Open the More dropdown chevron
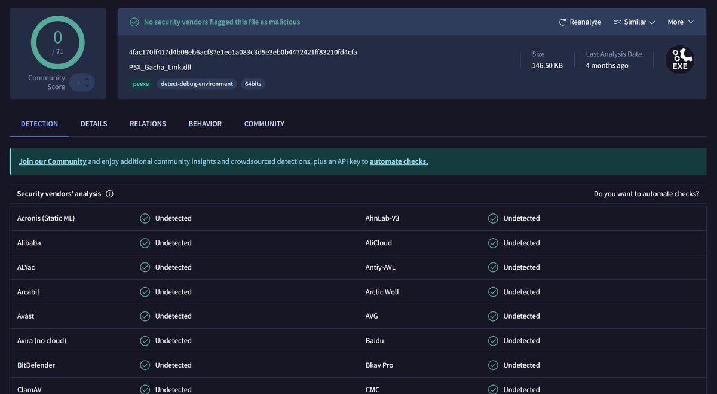 691,22
